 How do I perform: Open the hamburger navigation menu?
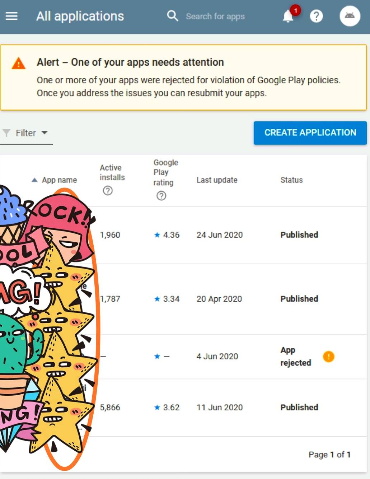tap(11, 16)
